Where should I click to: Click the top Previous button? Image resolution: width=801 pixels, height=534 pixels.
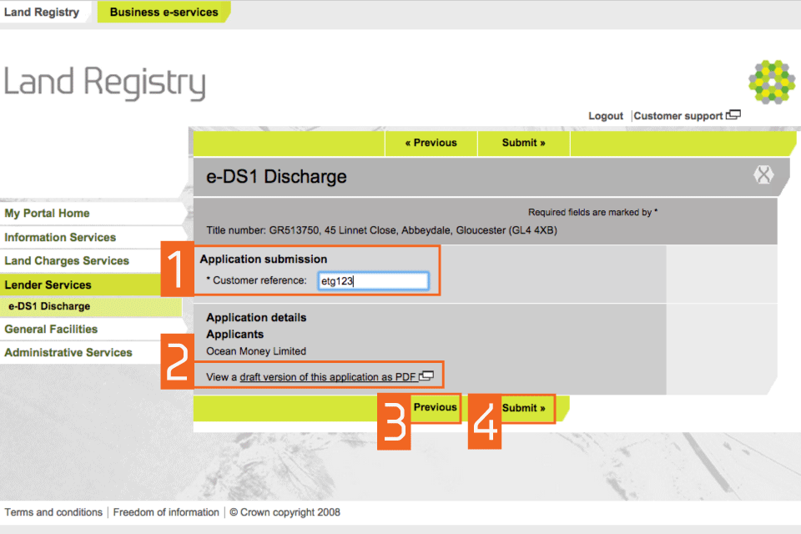click(x=431, y=143)
